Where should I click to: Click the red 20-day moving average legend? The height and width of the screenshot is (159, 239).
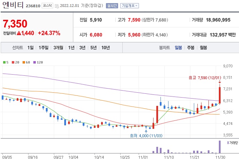pos(16,62)
